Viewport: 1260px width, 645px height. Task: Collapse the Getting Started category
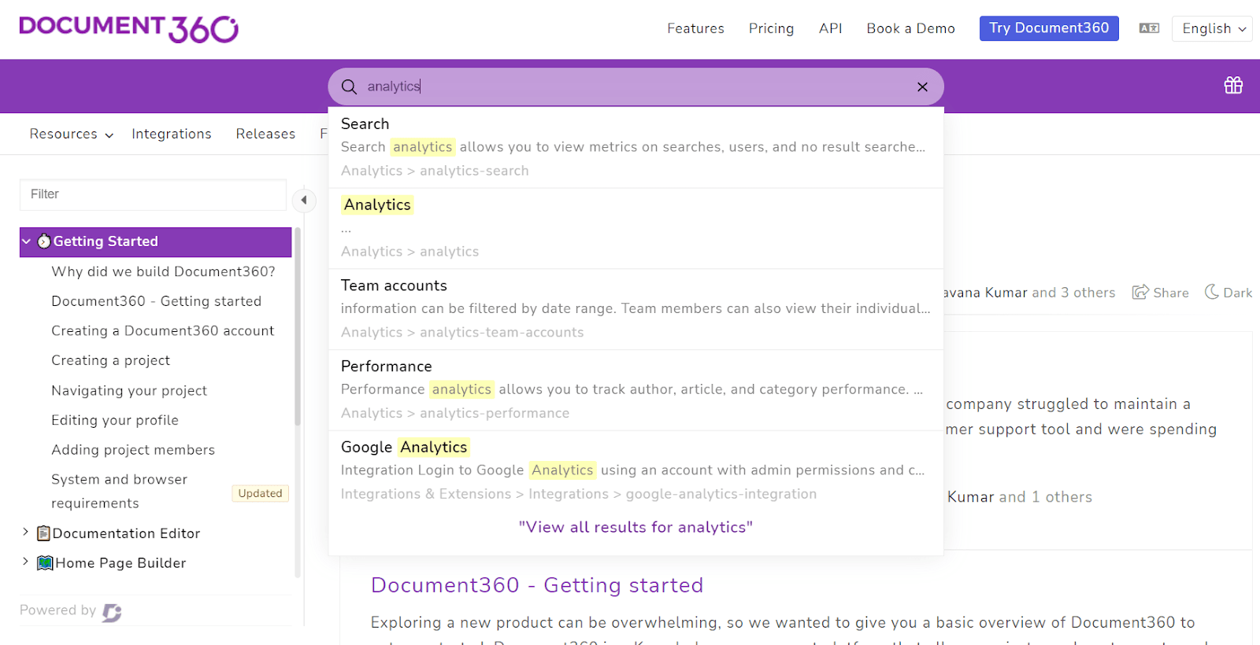click(27, 241)
